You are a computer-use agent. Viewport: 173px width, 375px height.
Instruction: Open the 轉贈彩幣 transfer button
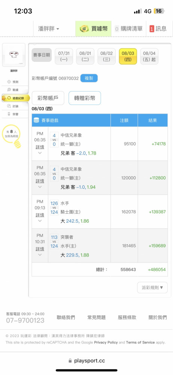coord(85,98)
